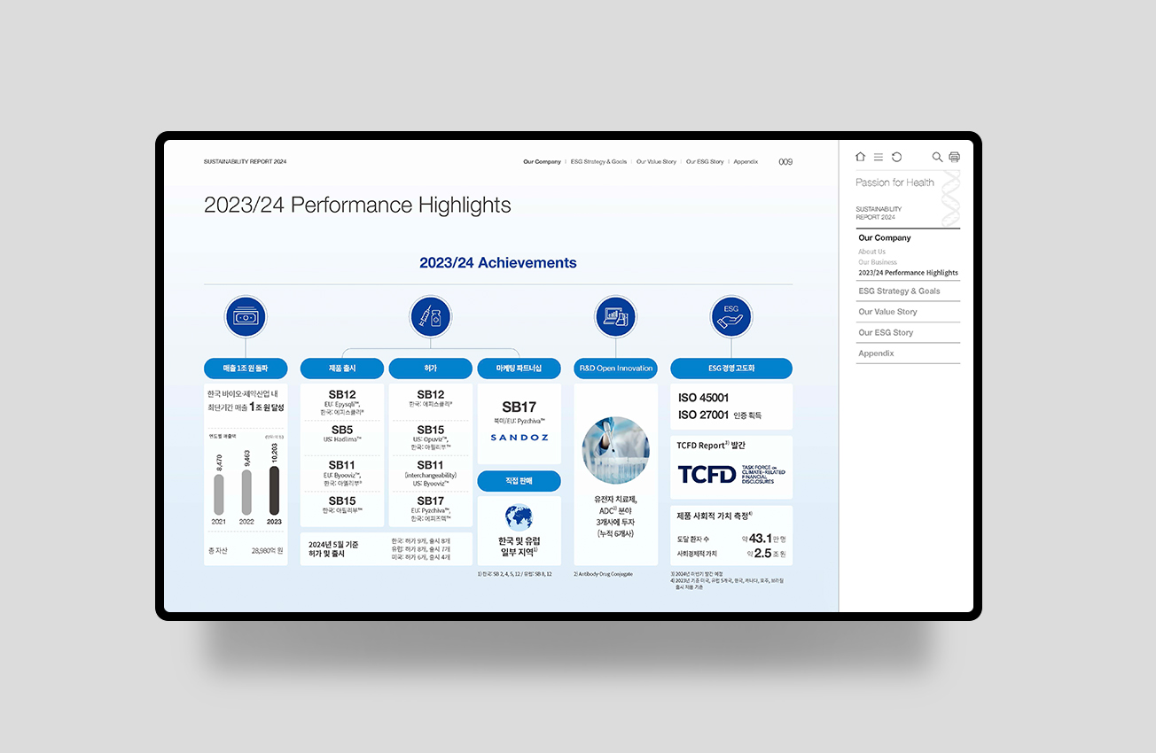1156x753 pixels.
Task: Go to the home page icon
Action: coord(860,157)
